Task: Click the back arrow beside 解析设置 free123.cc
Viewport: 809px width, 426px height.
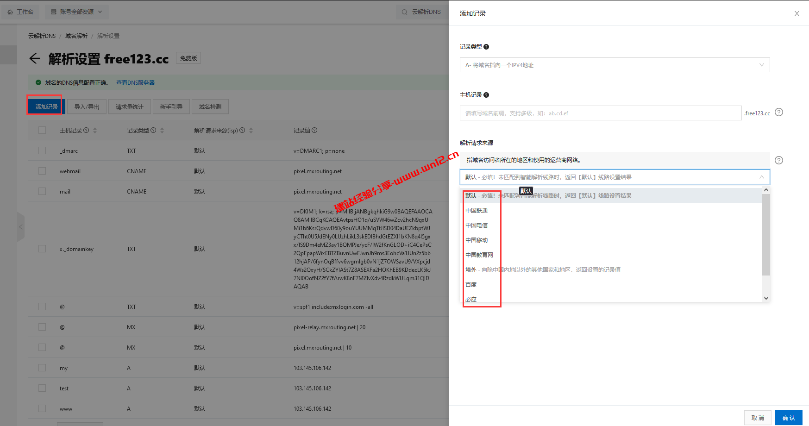Action: coord(35,58)
